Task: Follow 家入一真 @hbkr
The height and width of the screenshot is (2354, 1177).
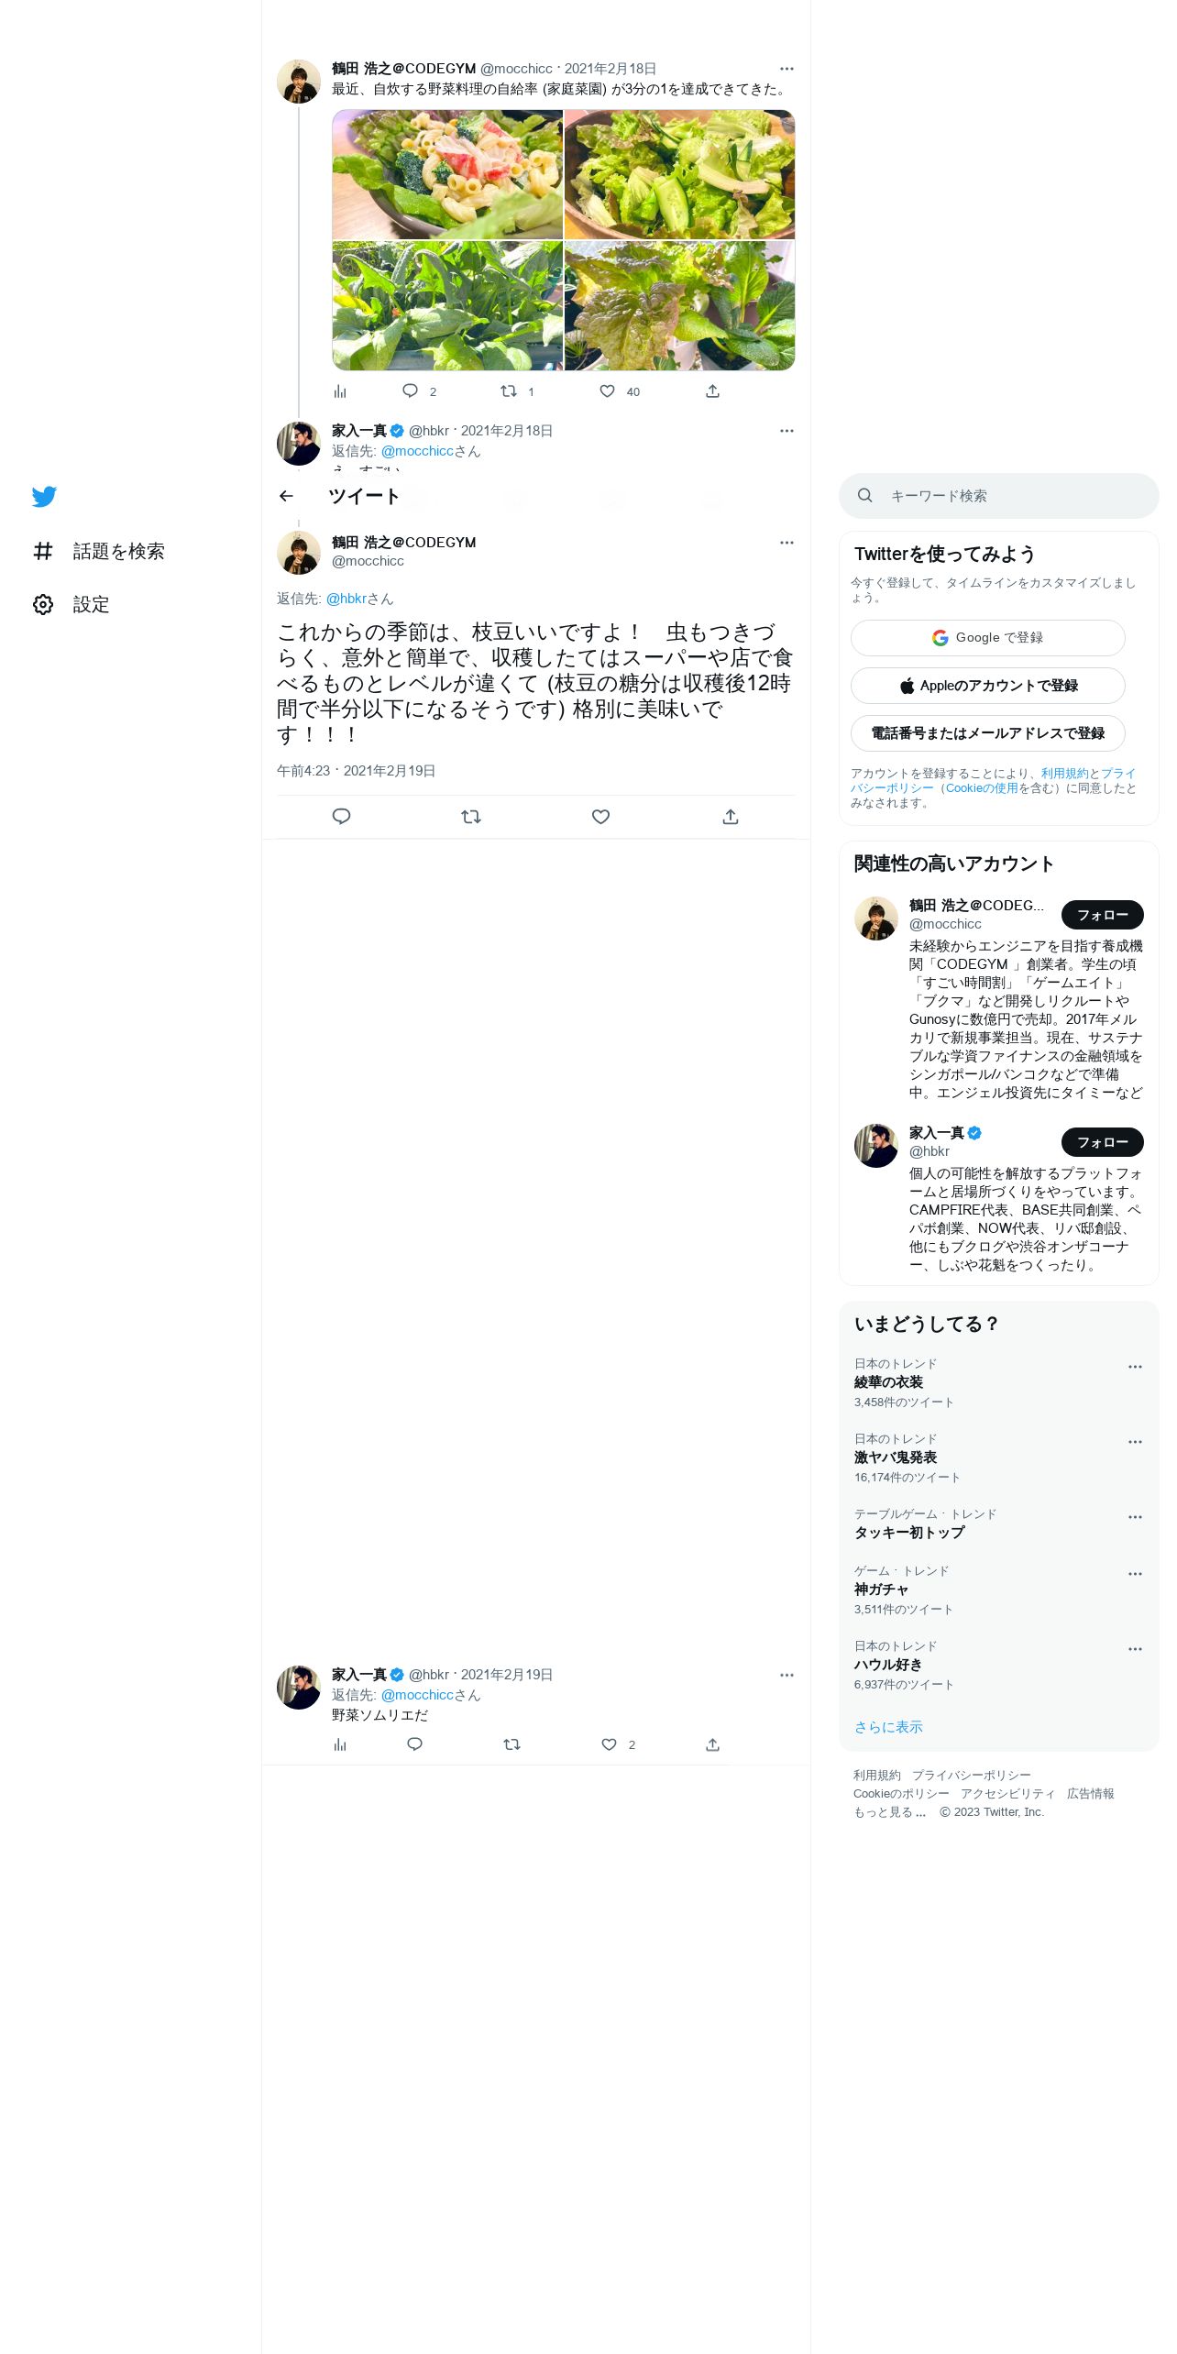Action: [1103, 1142]
